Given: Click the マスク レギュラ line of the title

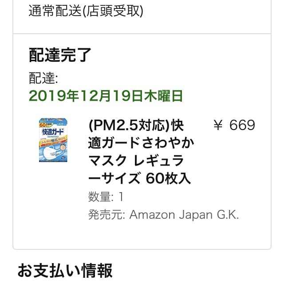Looking at the screenshot, I should click(136, 161).
